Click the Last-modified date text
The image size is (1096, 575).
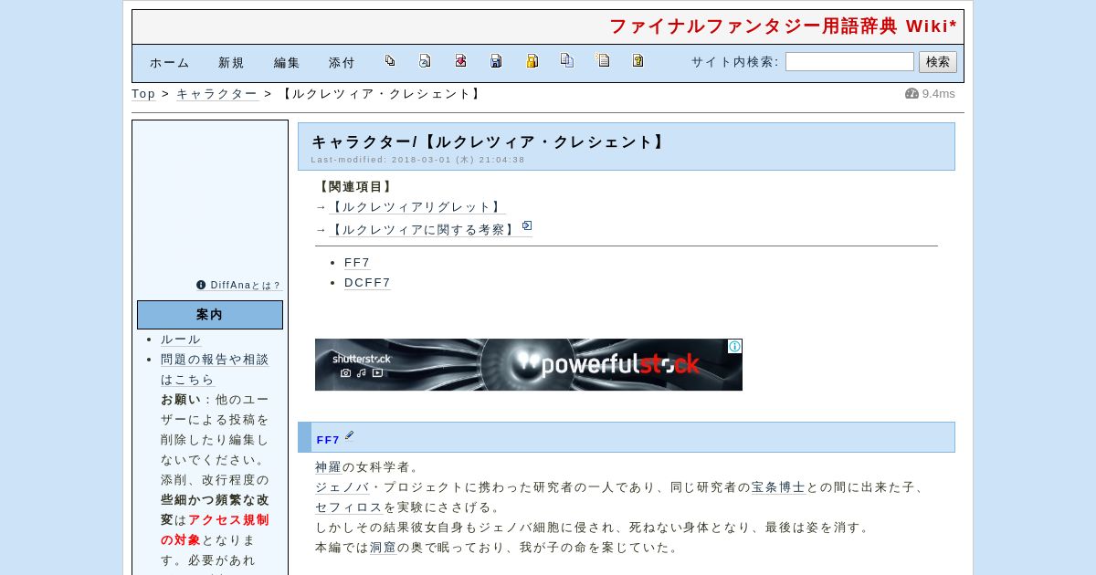(418, 160)
